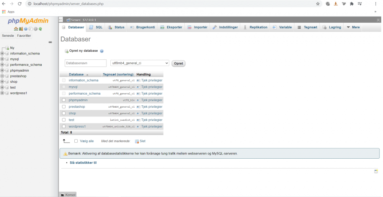Expand the wordpress1 tree node
Viewport: 383px width, 197px height.
pos(2,93)
